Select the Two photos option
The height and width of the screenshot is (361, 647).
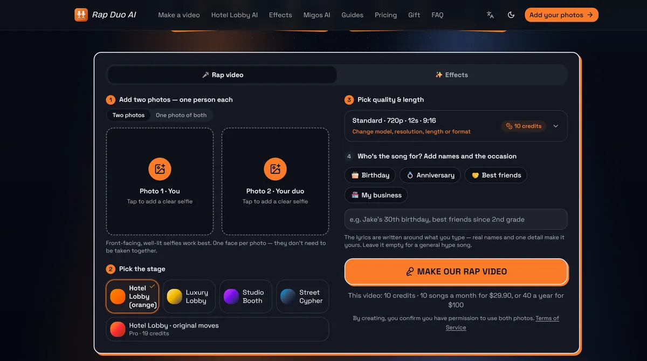coord(128,115)
